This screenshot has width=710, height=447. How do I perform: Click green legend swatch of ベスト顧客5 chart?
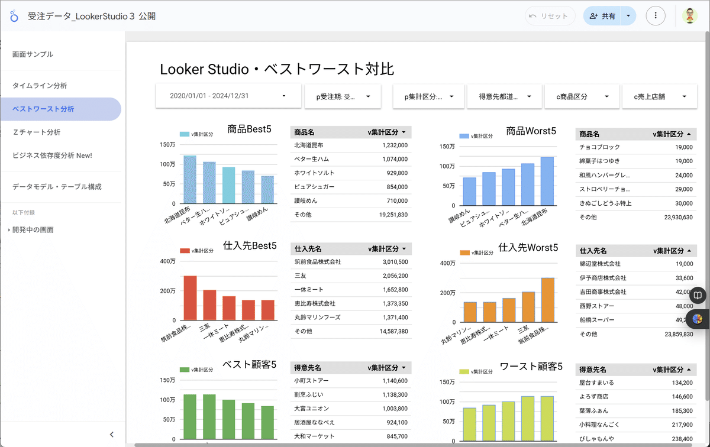185,370
